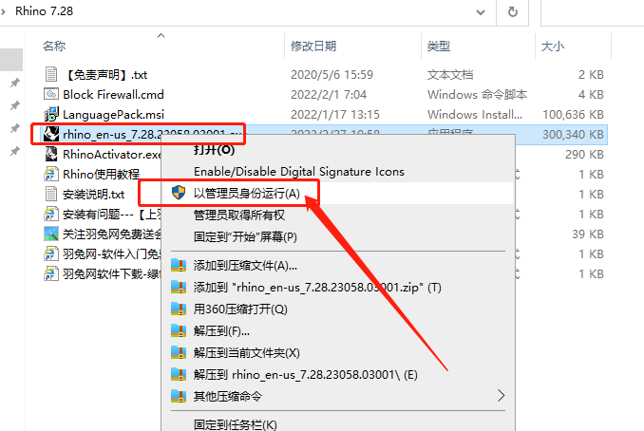The width and height of the screenshot is (644, 431).
Task: Click the 【免责声明】.txt file icon
Action: (x=51, y=75)
